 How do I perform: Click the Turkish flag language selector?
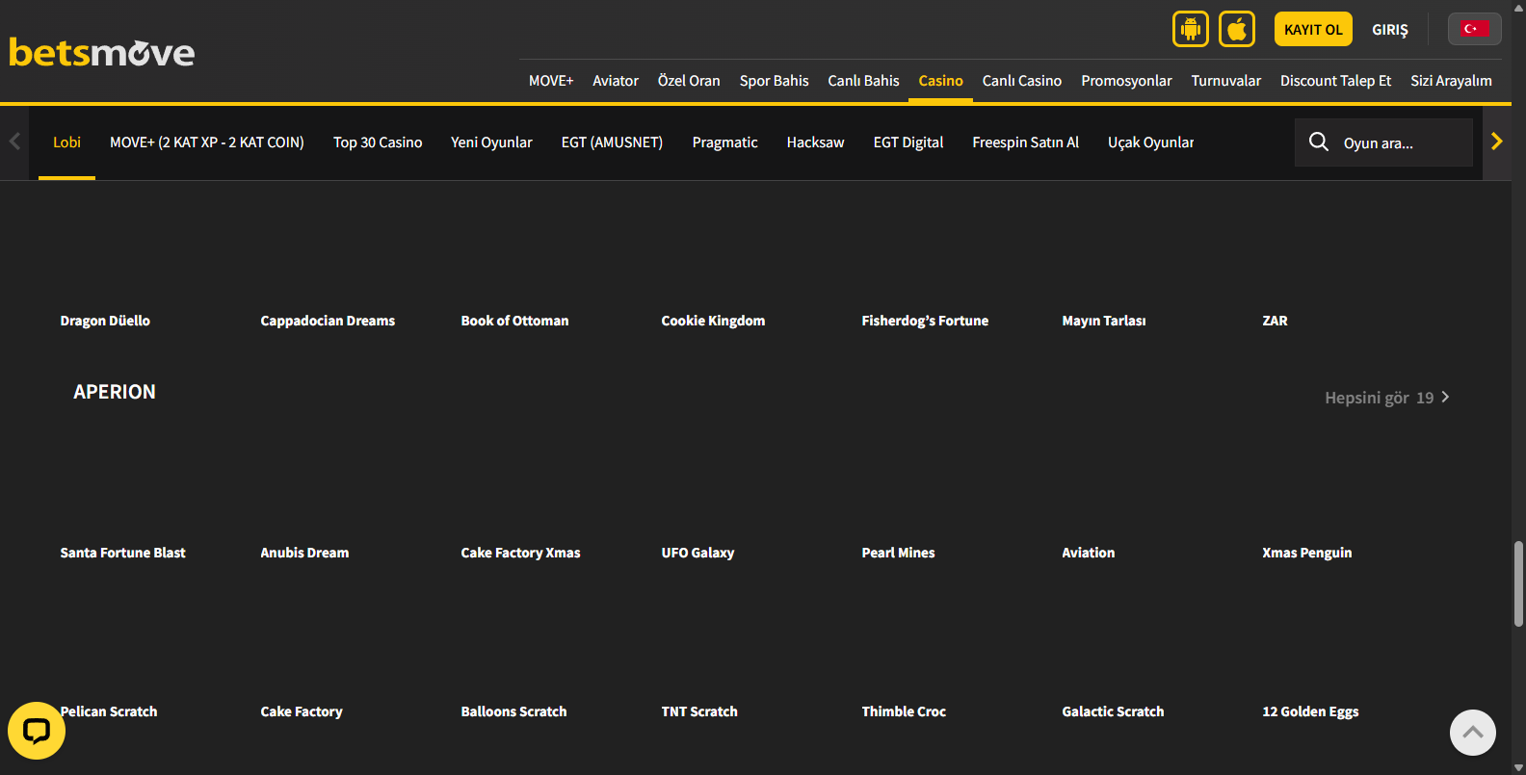[1474, 29]
